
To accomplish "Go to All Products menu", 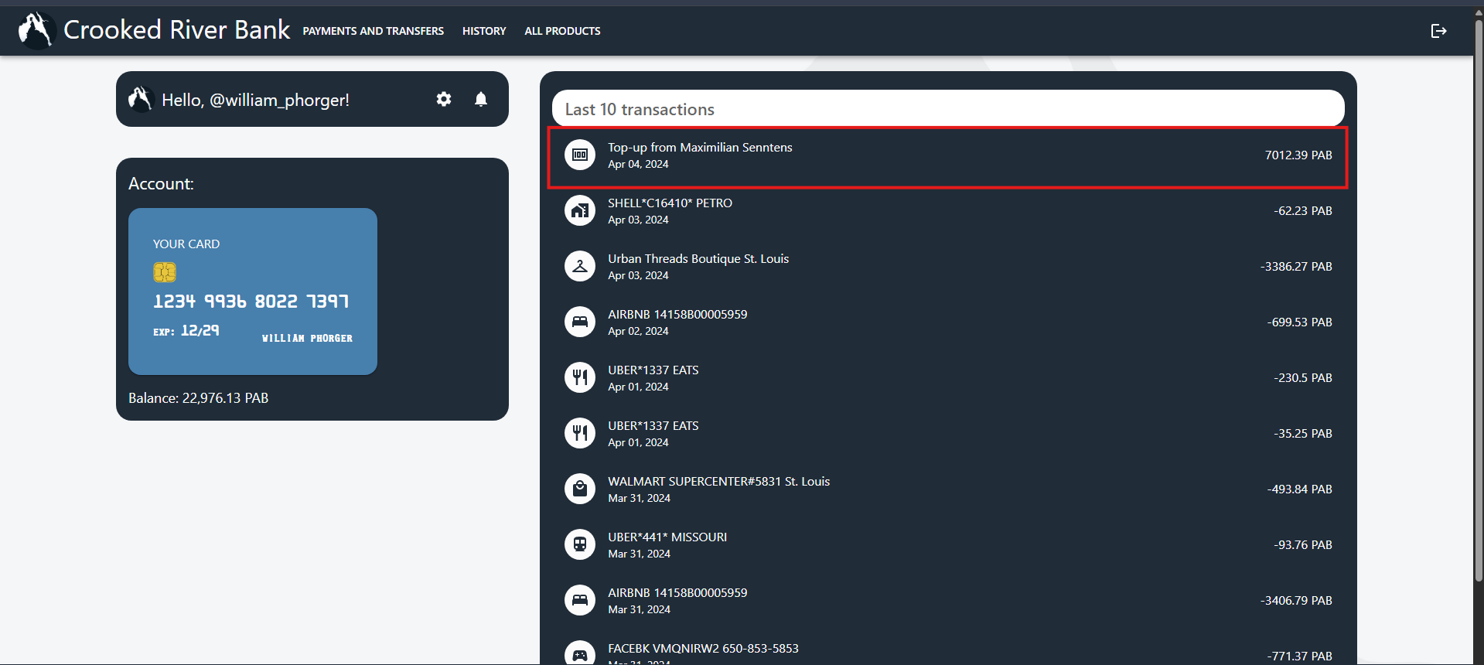I will [x=562, y=31].
